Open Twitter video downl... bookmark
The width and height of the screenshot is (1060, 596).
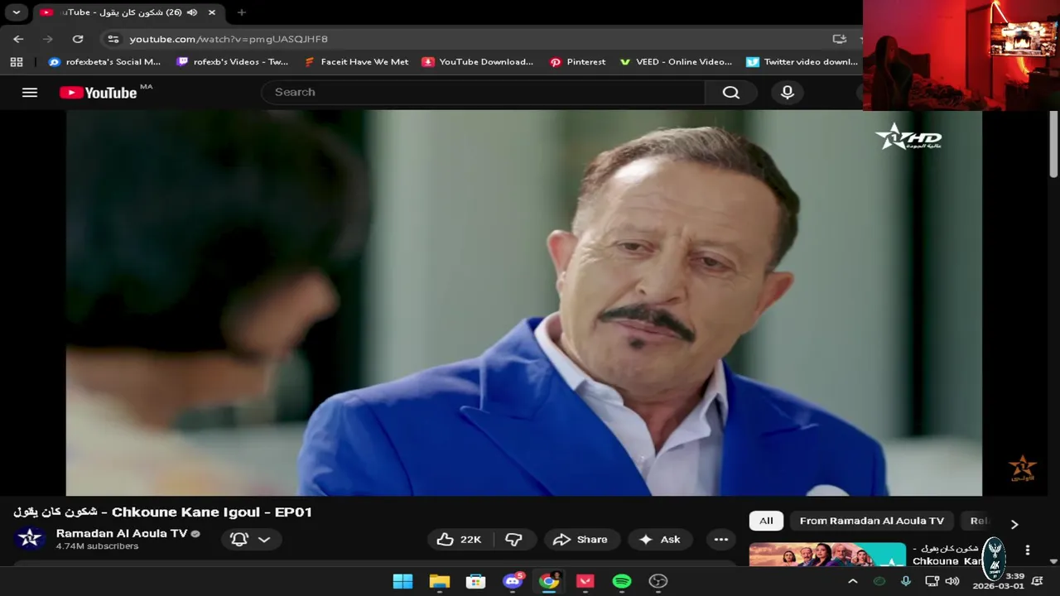(x=802, y=62)
